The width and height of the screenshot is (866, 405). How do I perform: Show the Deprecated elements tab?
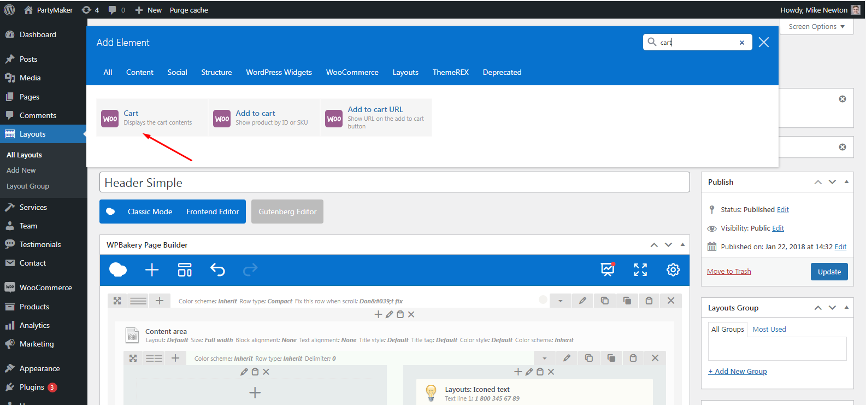click(502, 72)
